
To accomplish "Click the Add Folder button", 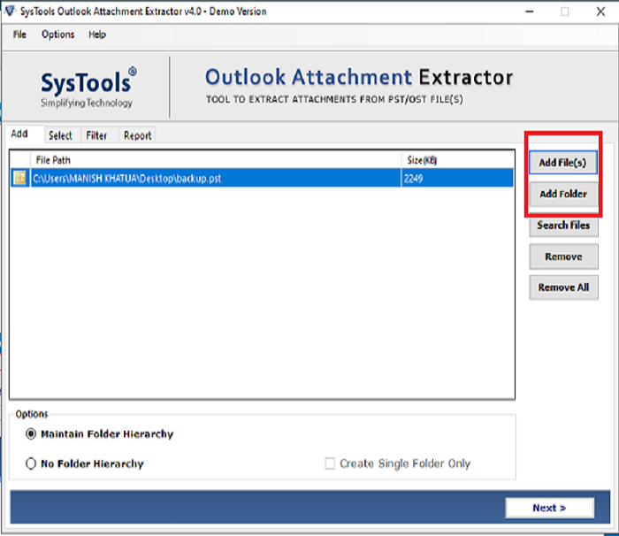I will pyautogui.click(x=563, y=194).
